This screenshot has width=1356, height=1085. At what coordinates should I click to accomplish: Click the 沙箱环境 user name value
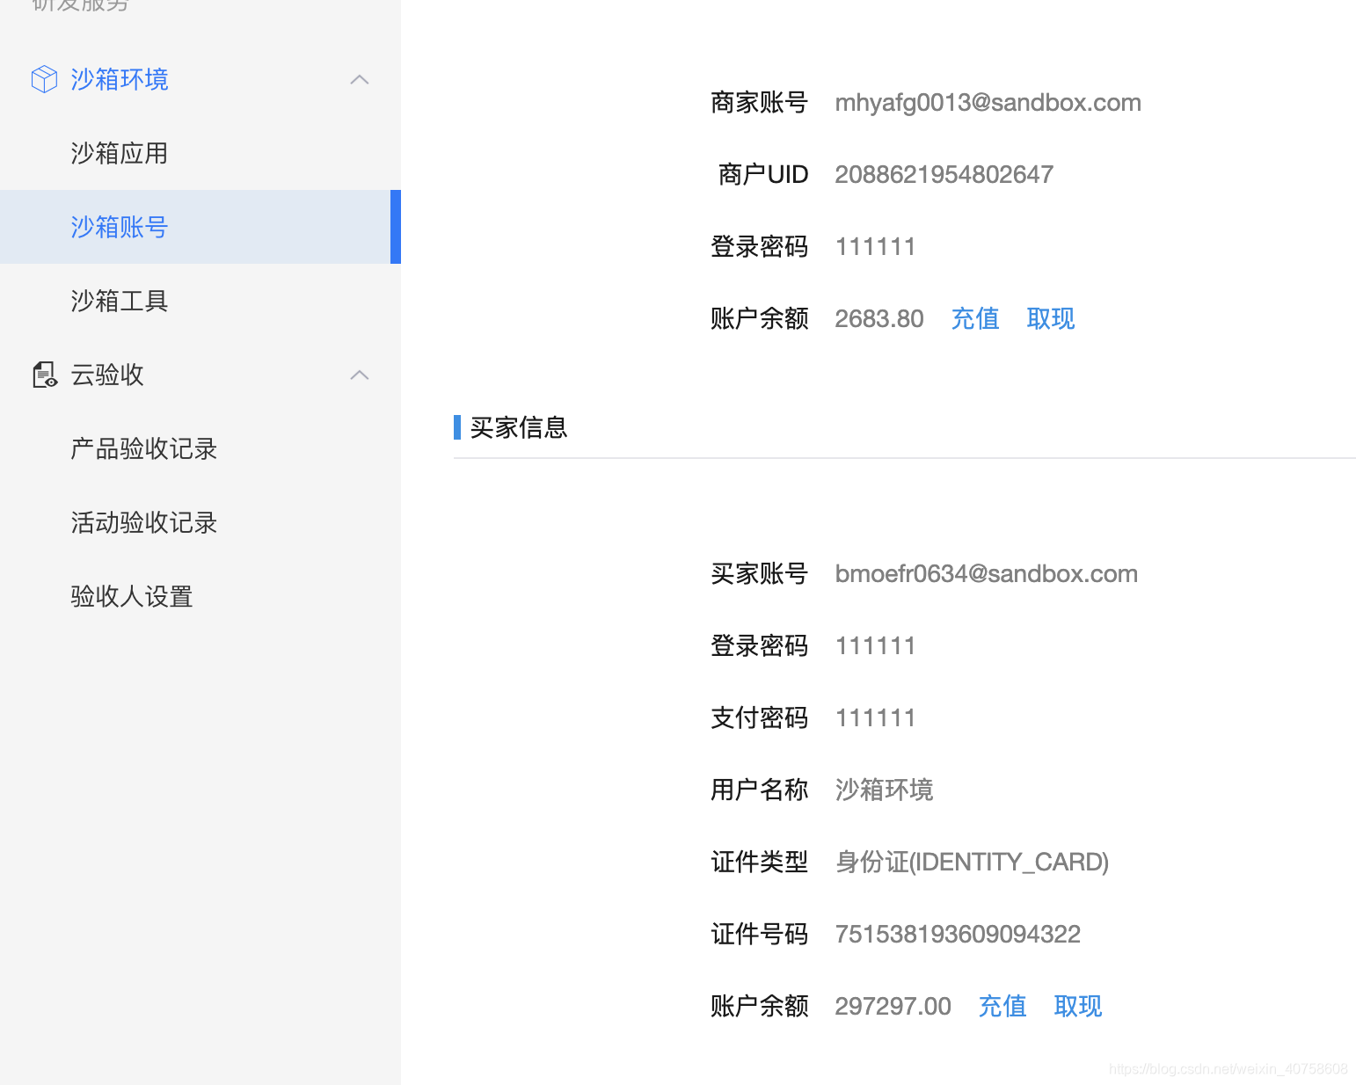[x=884, y=790]
